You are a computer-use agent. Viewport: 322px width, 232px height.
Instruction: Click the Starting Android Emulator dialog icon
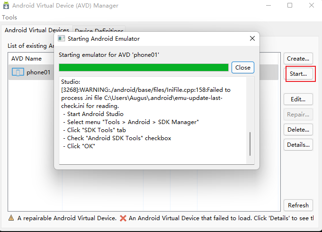tap(61, 39)
